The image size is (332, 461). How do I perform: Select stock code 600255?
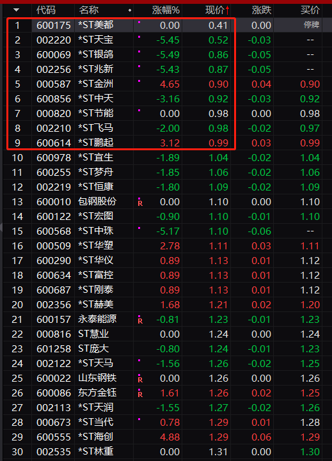(54, 172)
